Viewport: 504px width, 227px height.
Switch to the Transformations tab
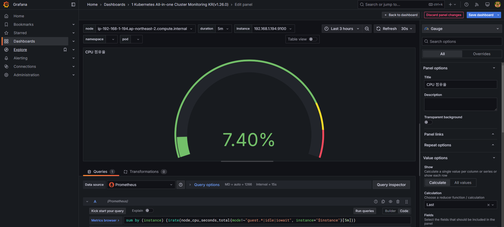click(x=145, y=172)
